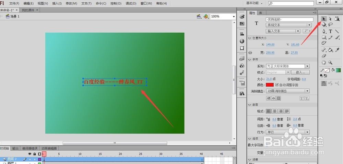Open the text engine dropdown 传统文本
This screenshot has height=164, width=343.
click(x=288, y=25)
